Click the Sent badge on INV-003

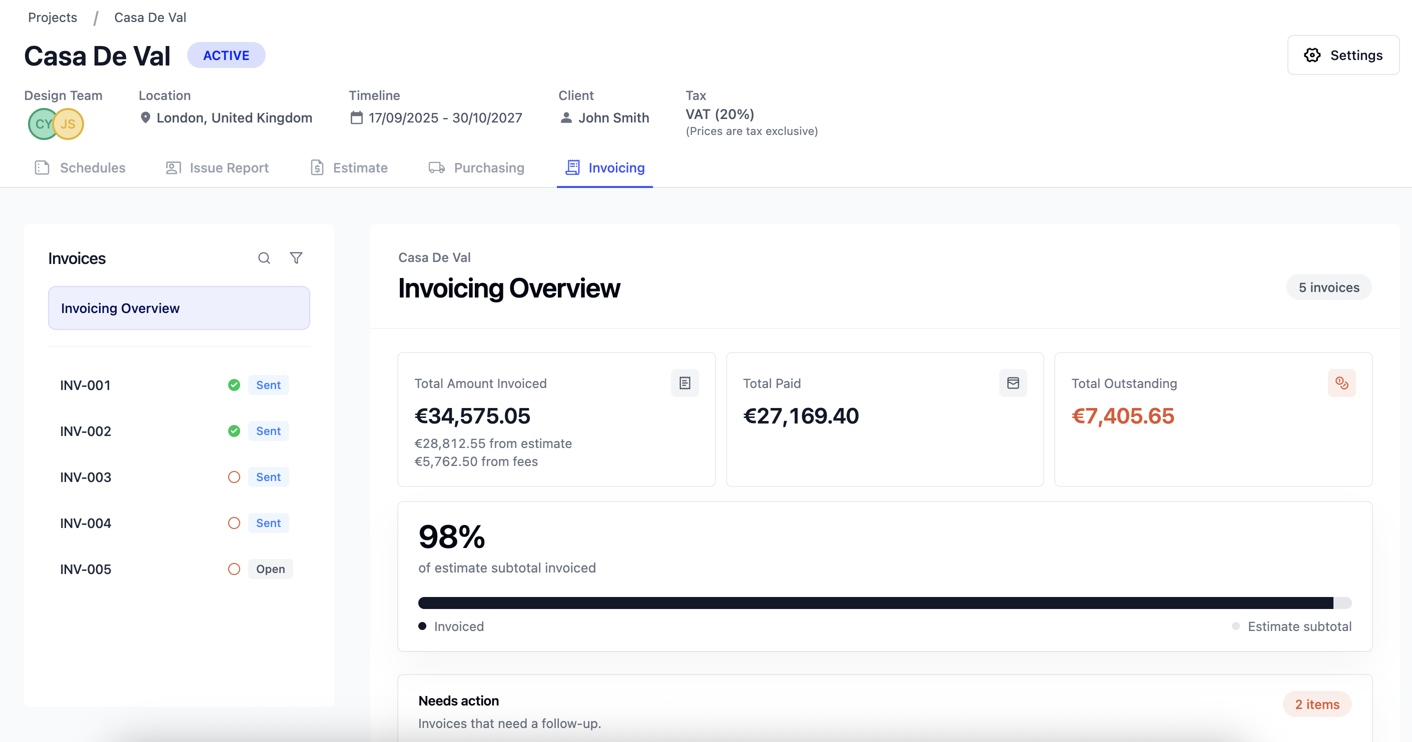(269, 477)
